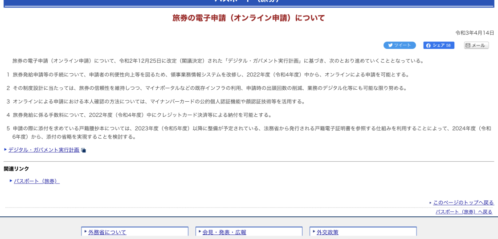Click the arrow icon before 外務省について
The image size is (498, 239).
click(x=86, y=231)
